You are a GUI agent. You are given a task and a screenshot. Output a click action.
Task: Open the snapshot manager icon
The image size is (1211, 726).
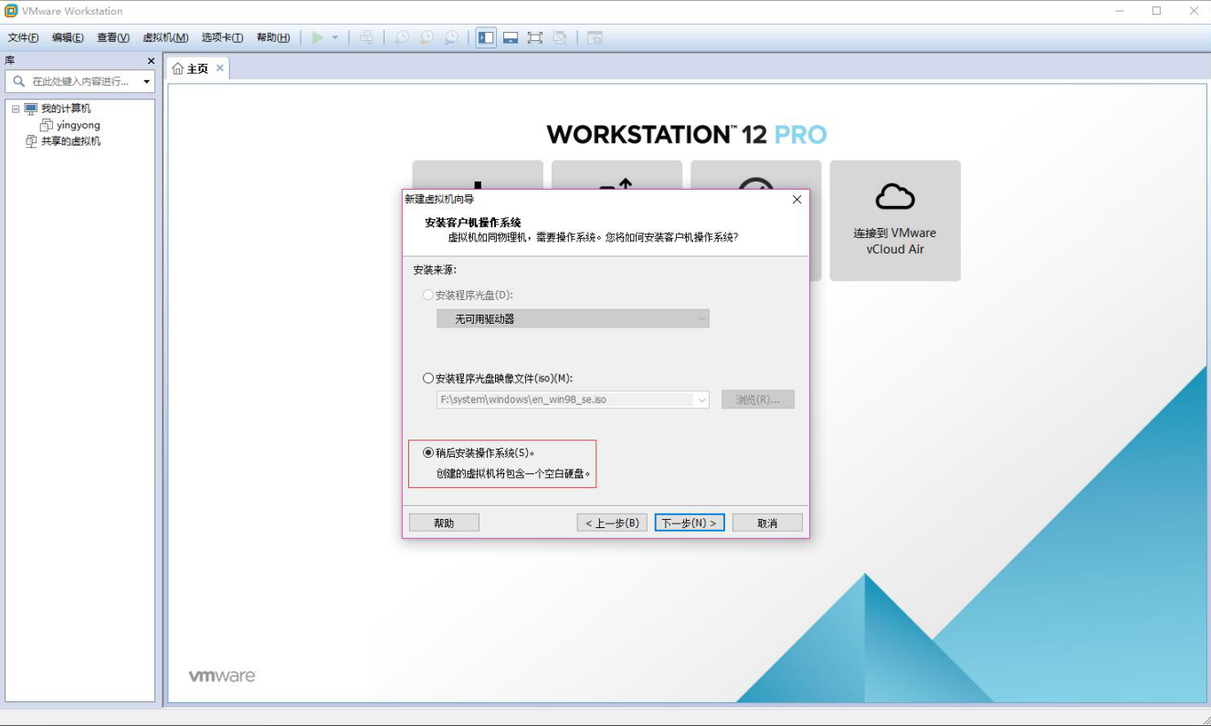[x=451, y=37]
